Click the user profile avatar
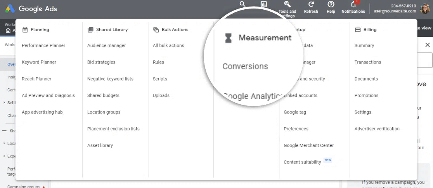The height and width of the screenshot is (188, 433). (425, 9)
